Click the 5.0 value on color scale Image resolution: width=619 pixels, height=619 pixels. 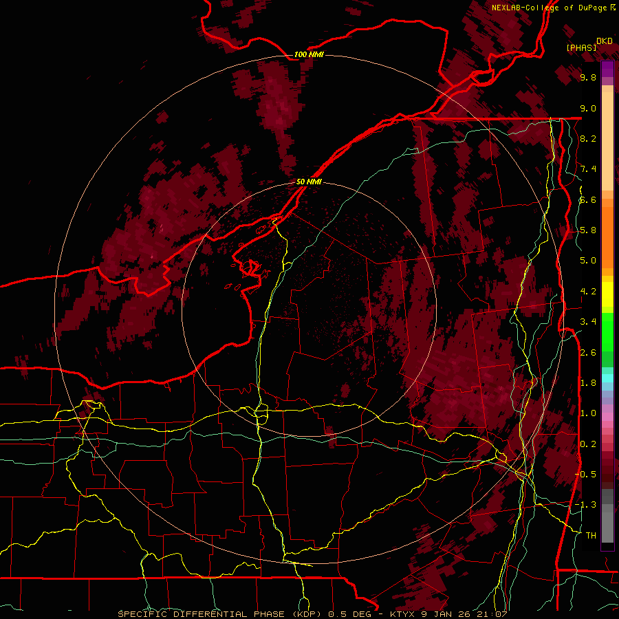(588, 261)
